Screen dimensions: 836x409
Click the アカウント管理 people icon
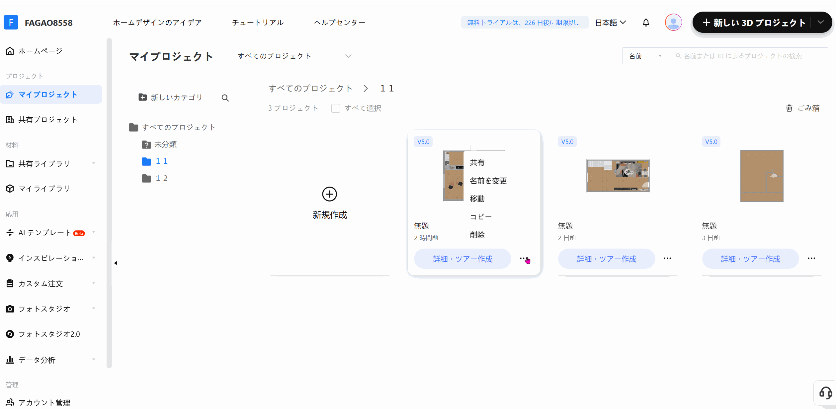(x=10, y=402)
